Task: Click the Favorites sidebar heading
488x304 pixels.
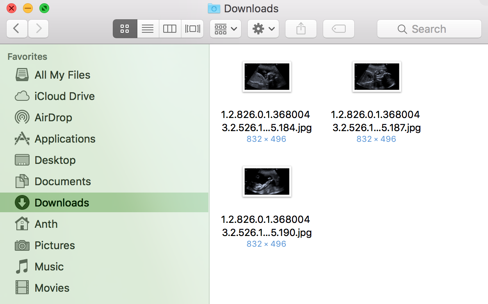Action: pos(27,57)
